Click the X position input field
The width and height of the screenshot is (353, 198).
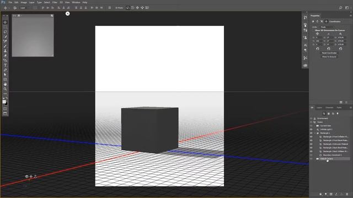tap(319, 37)
